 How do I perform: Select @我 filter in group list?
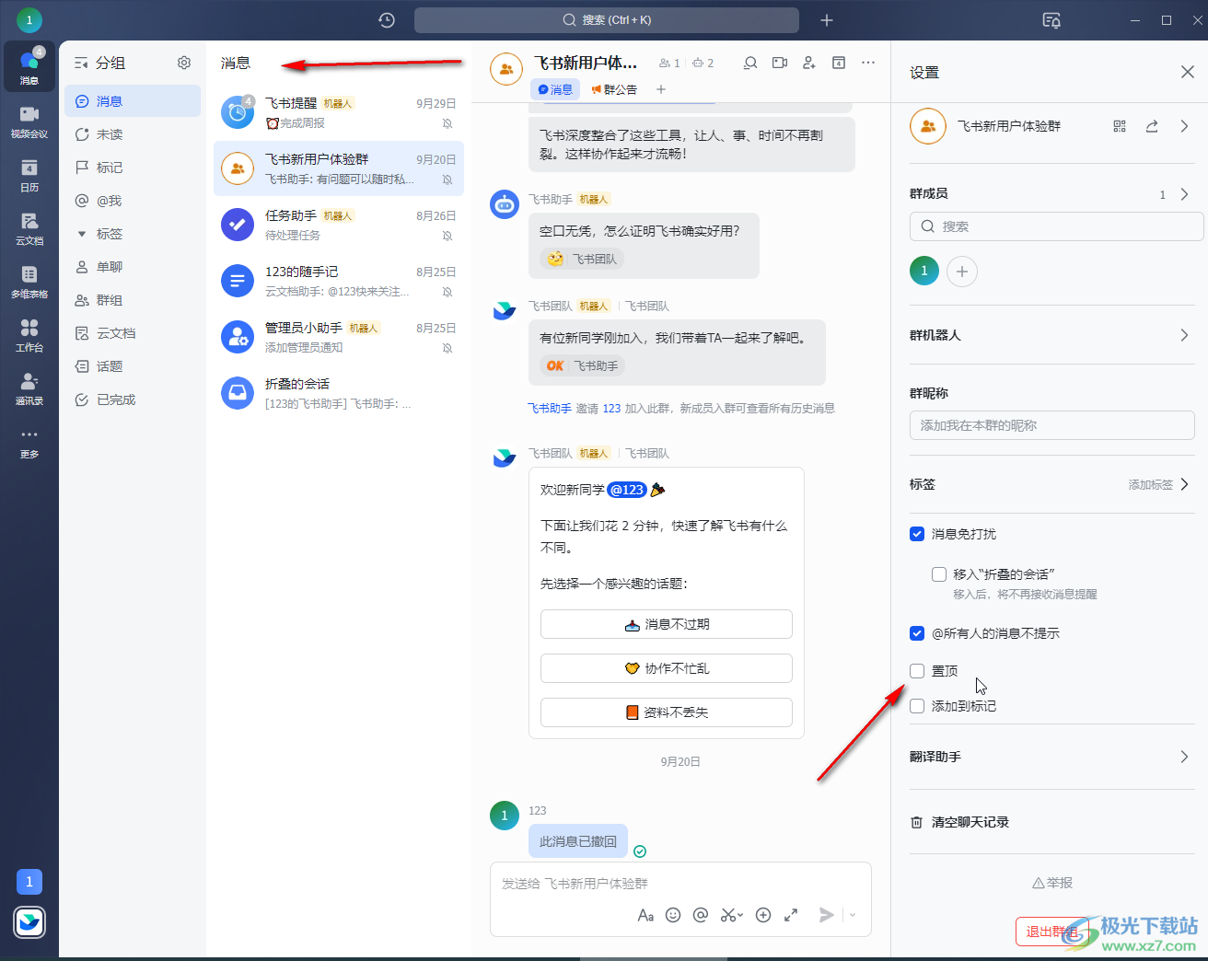coord(133,201)
